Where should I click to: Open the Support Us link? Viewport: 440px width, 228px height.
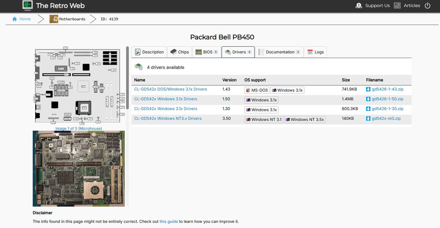pyautogui.click(x=377, y=6)
